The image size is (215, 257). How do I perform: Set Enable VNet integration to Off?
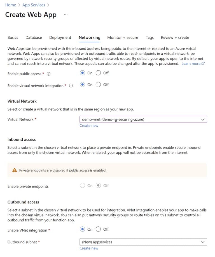click(x=98, y=229)
